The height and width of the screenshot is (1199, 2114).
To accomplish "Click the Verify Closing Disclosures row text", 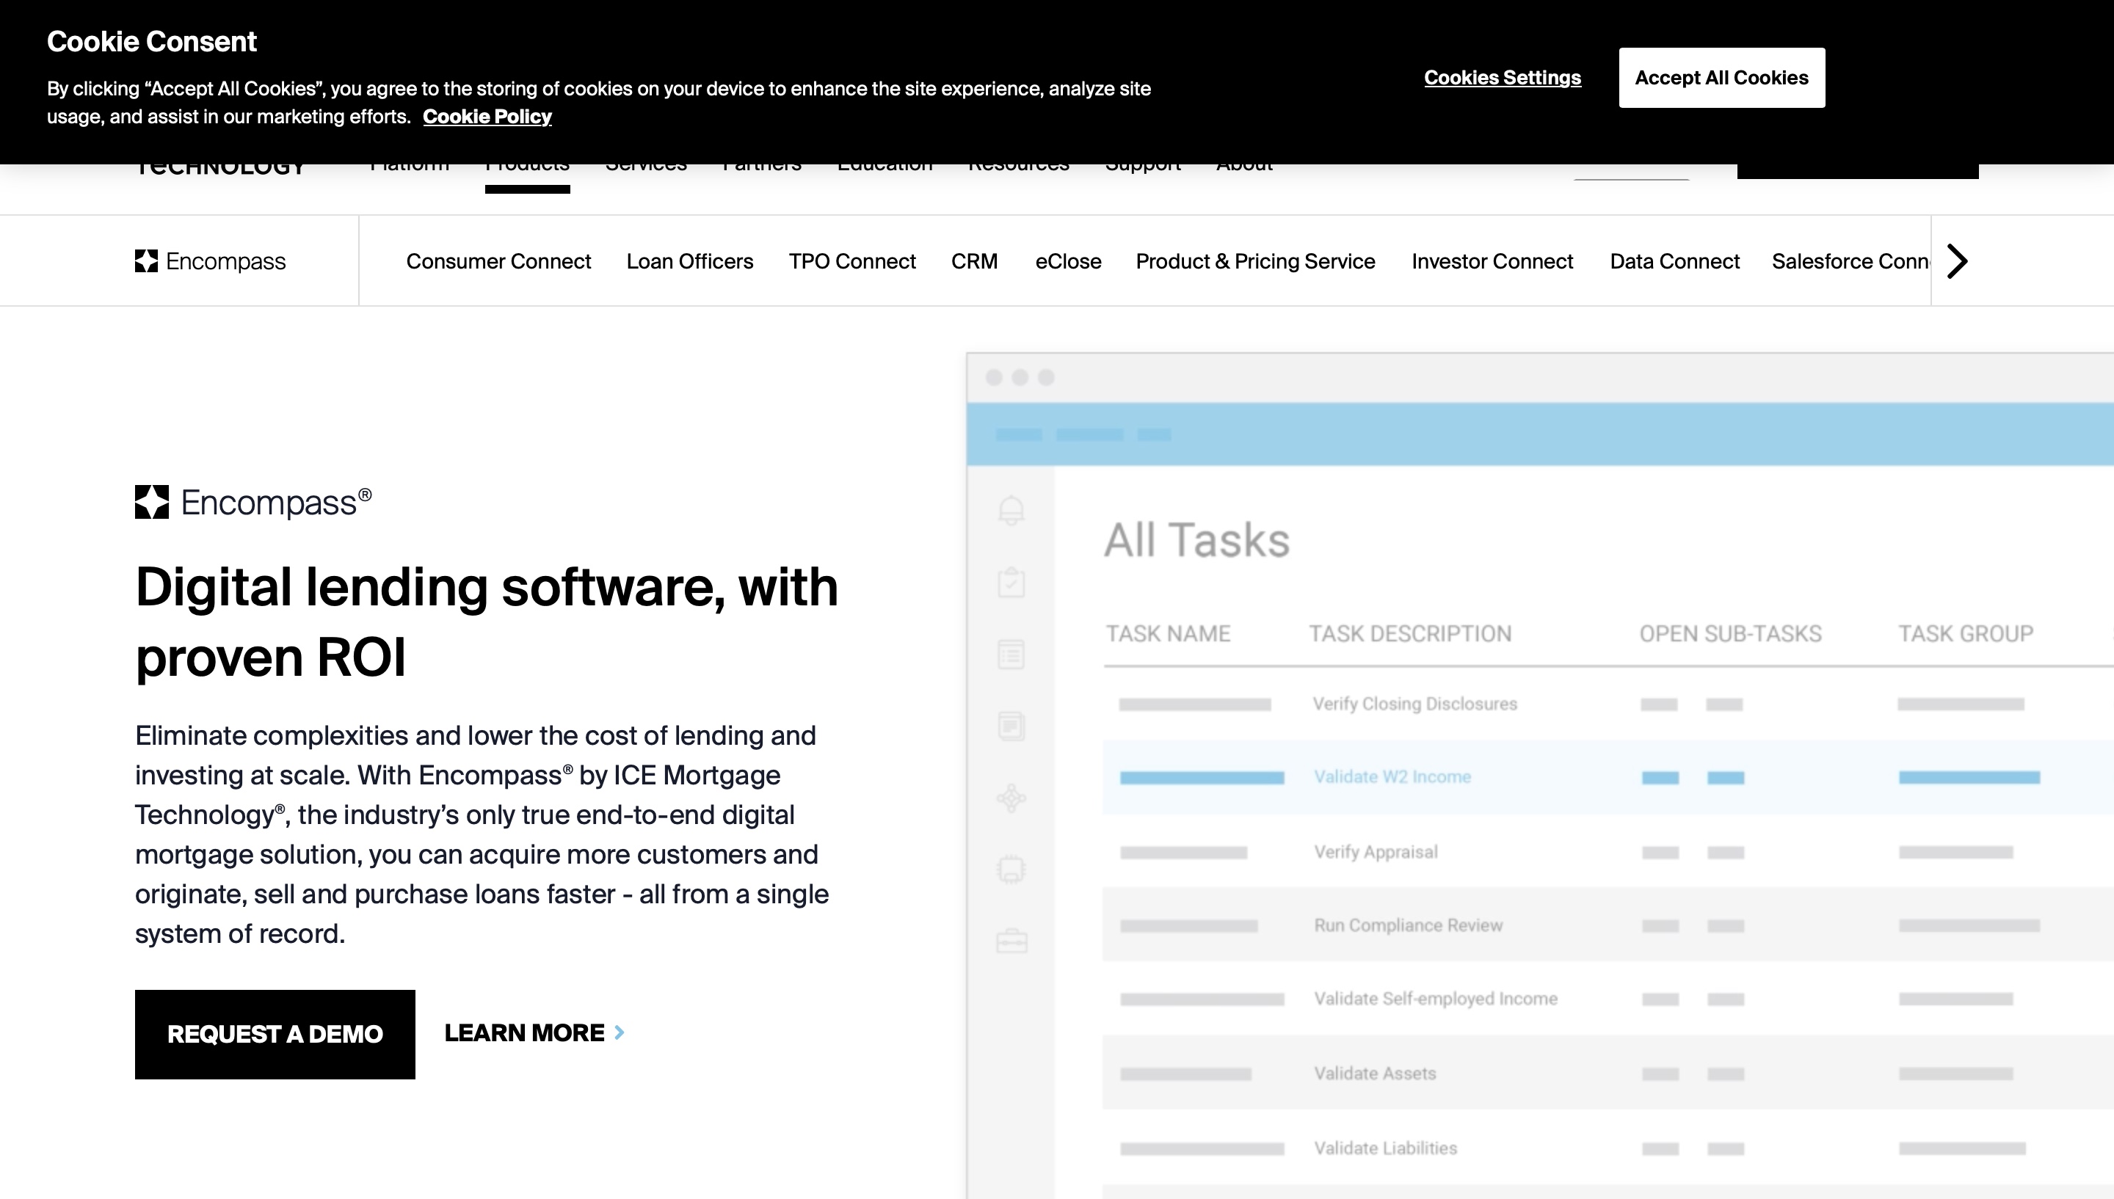I will click(x=1414, y=704).
